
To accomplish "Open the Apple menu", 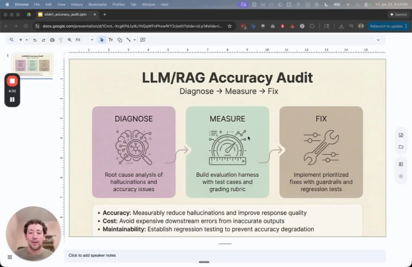I will click(7, 5).
